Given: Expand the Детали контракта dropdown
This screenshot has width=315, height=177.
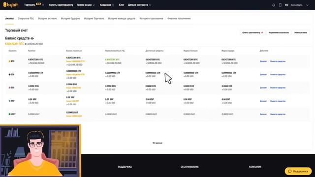Looking at the screenshot, I should coord(139,5).
